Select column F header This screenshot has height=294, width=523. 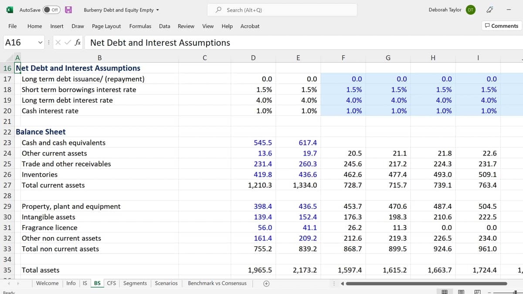point(343,57)
